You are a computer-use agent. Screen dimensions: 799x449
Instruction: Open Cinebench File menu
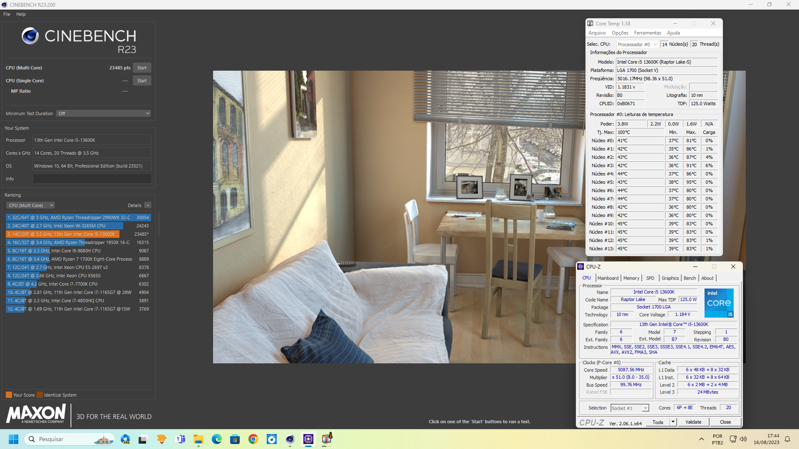[7, 14]
